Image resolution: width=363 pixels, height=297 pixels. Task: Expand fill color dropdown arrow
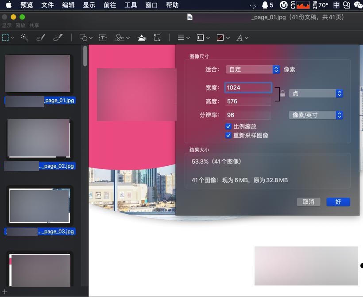click(x=228, y=38)
